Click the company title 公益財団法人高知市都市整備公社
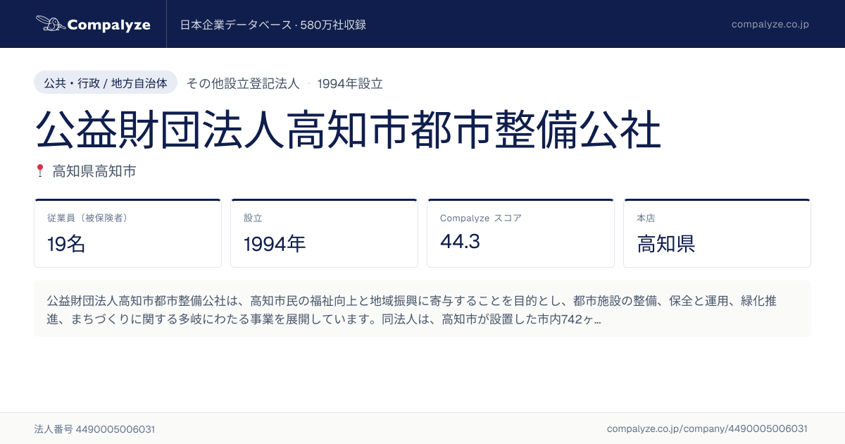845x444 pixels. tap(348, 129)
